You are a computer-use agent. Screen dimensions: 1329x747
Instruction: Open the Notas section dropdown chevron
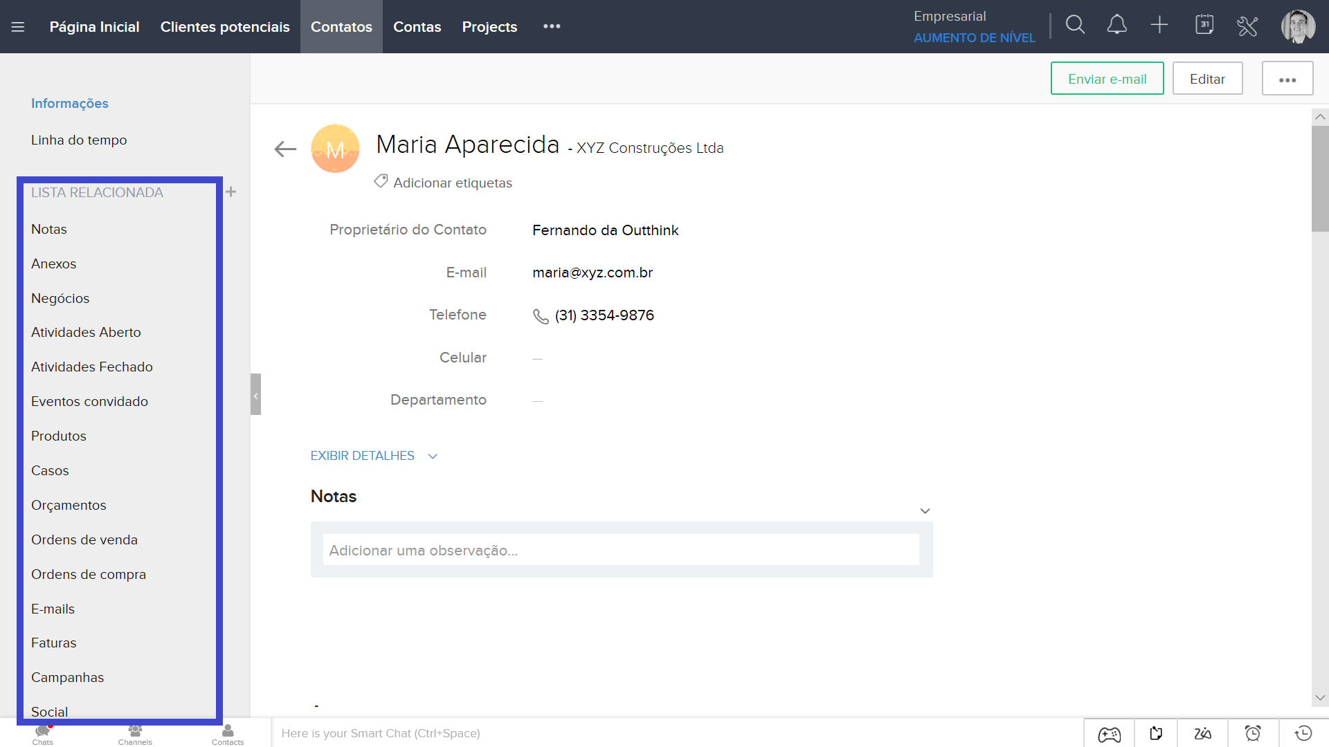click(925, 511)
